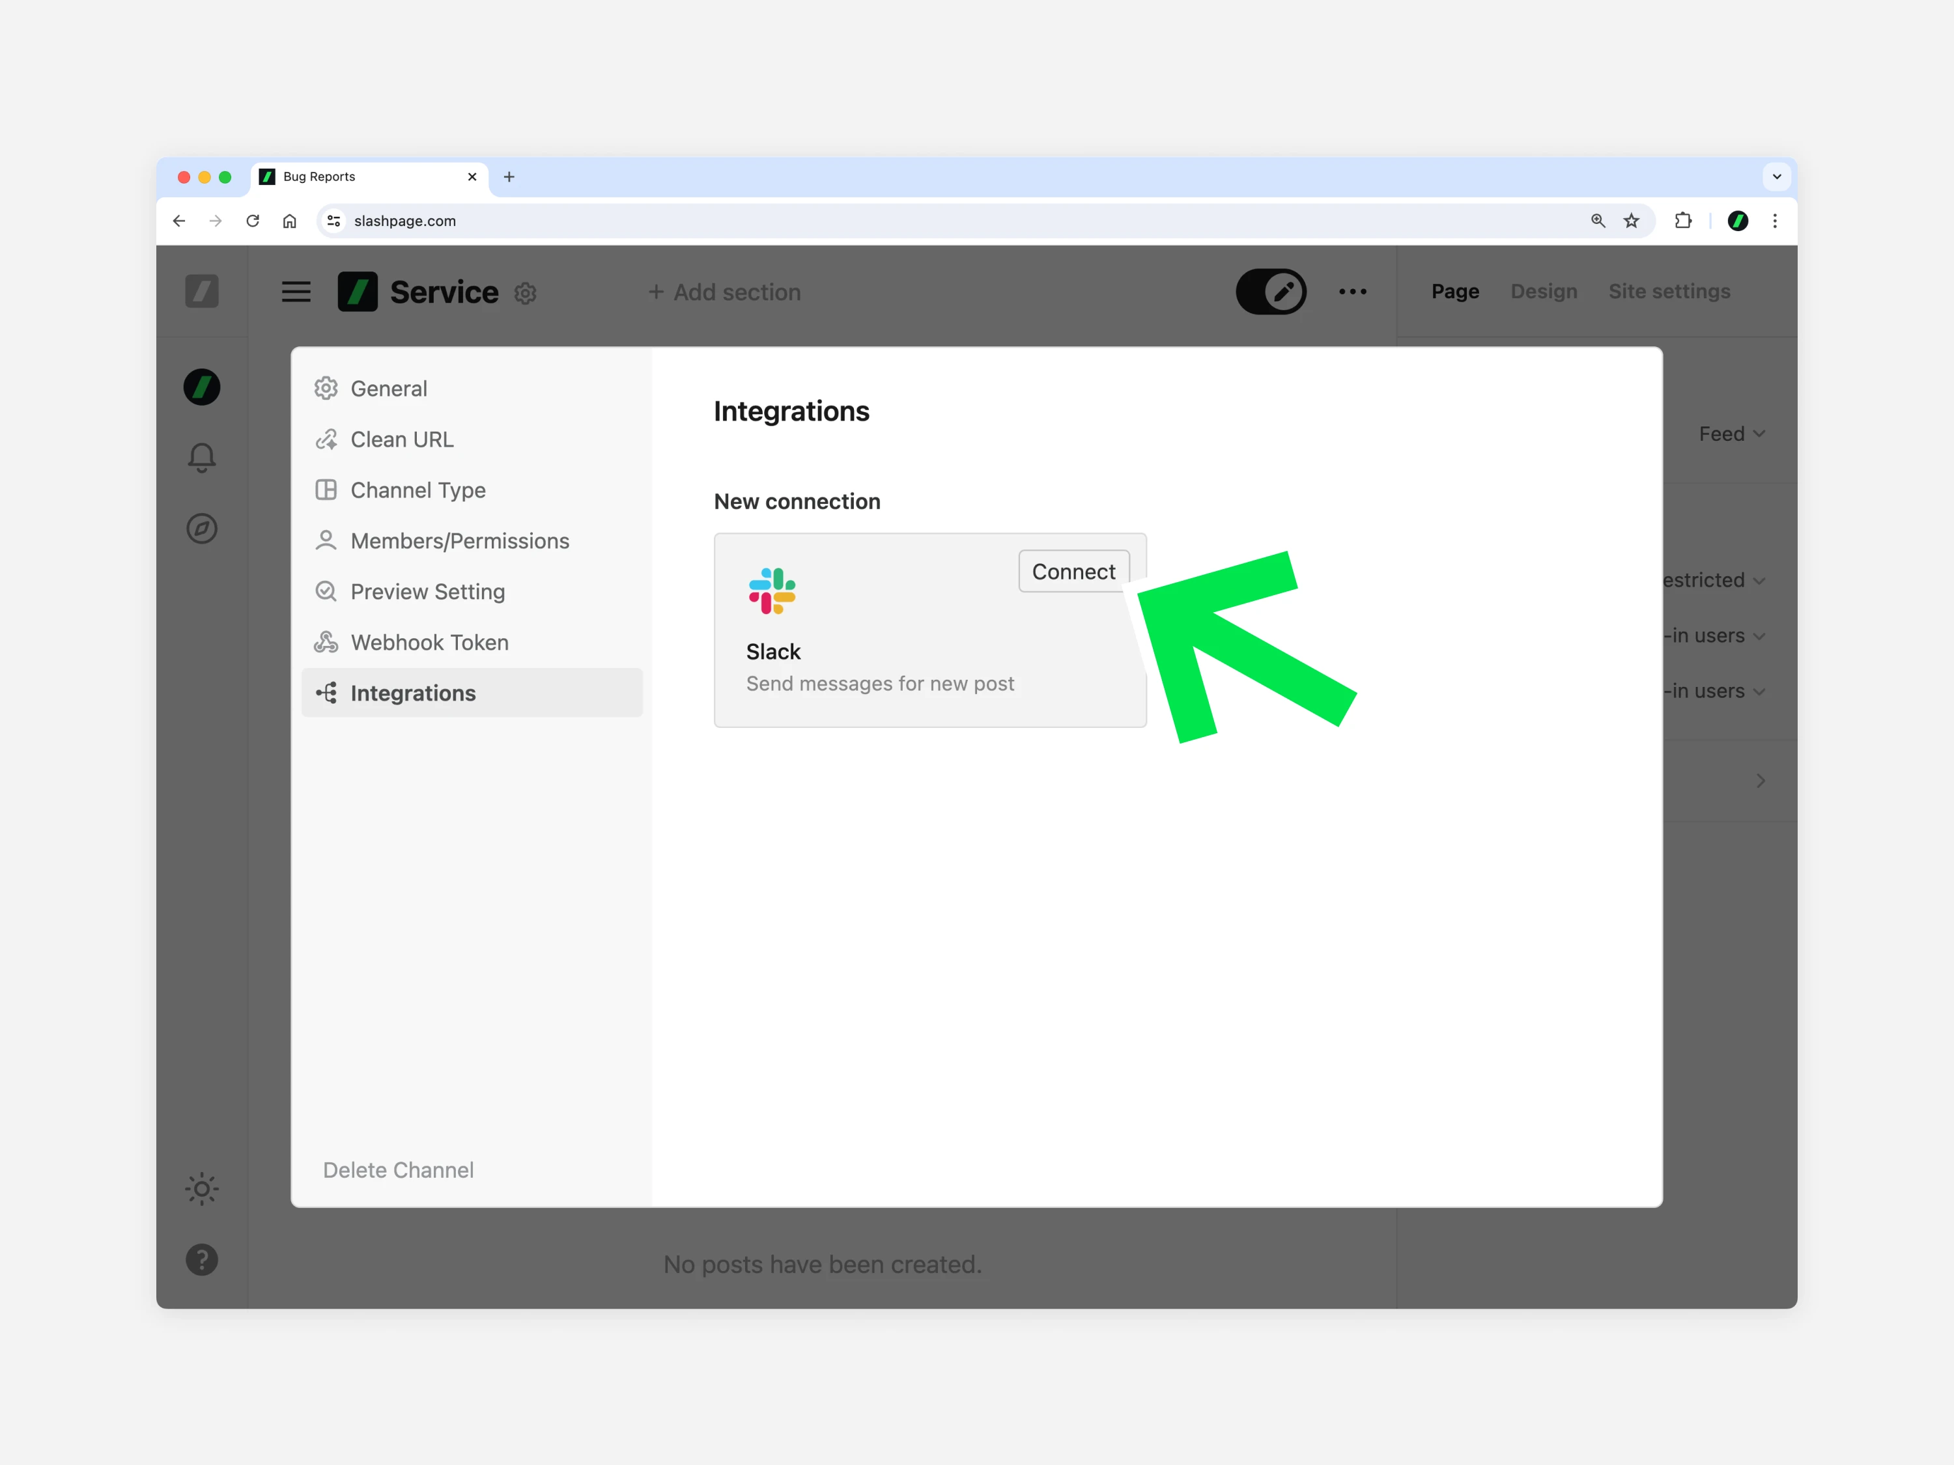Open notifications bell
Image resolution: width=1954 pixels, height=1465 pixels.
pyautogui.click(x=201, y=458)
